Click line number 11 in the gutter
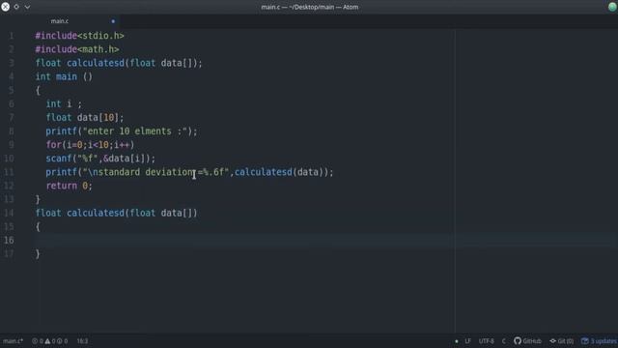The width and height of the screenshot is (618, 348). tap(9, 172)
